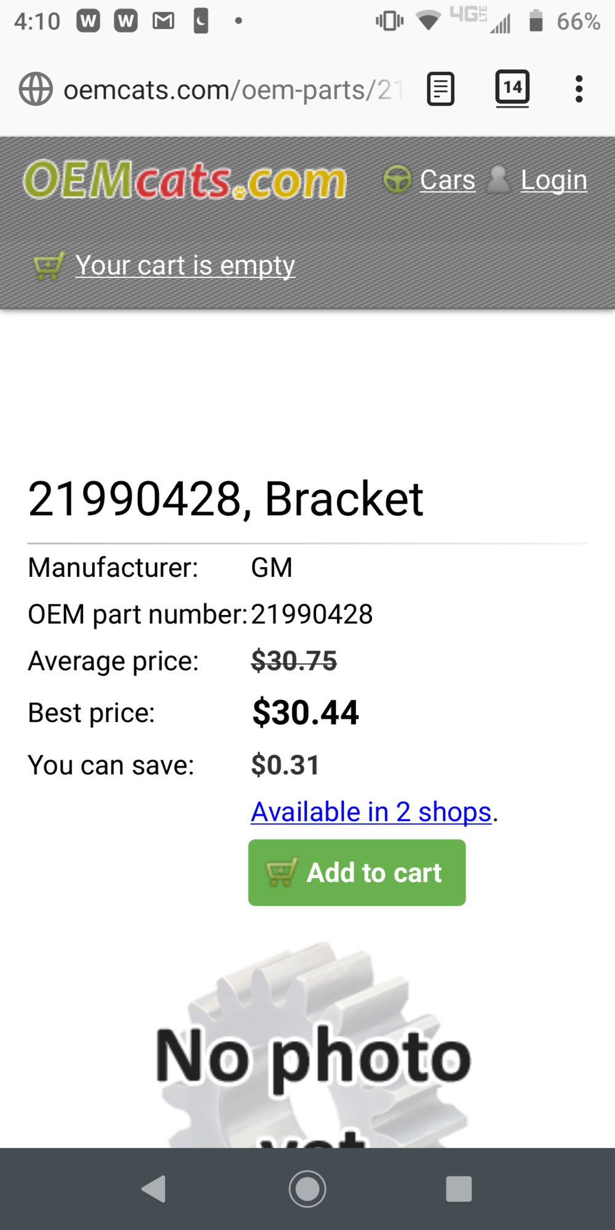The height and width of the screenshot is (1230, 615).
Task: Tap the address bar URL
Action: click(234, 90)
